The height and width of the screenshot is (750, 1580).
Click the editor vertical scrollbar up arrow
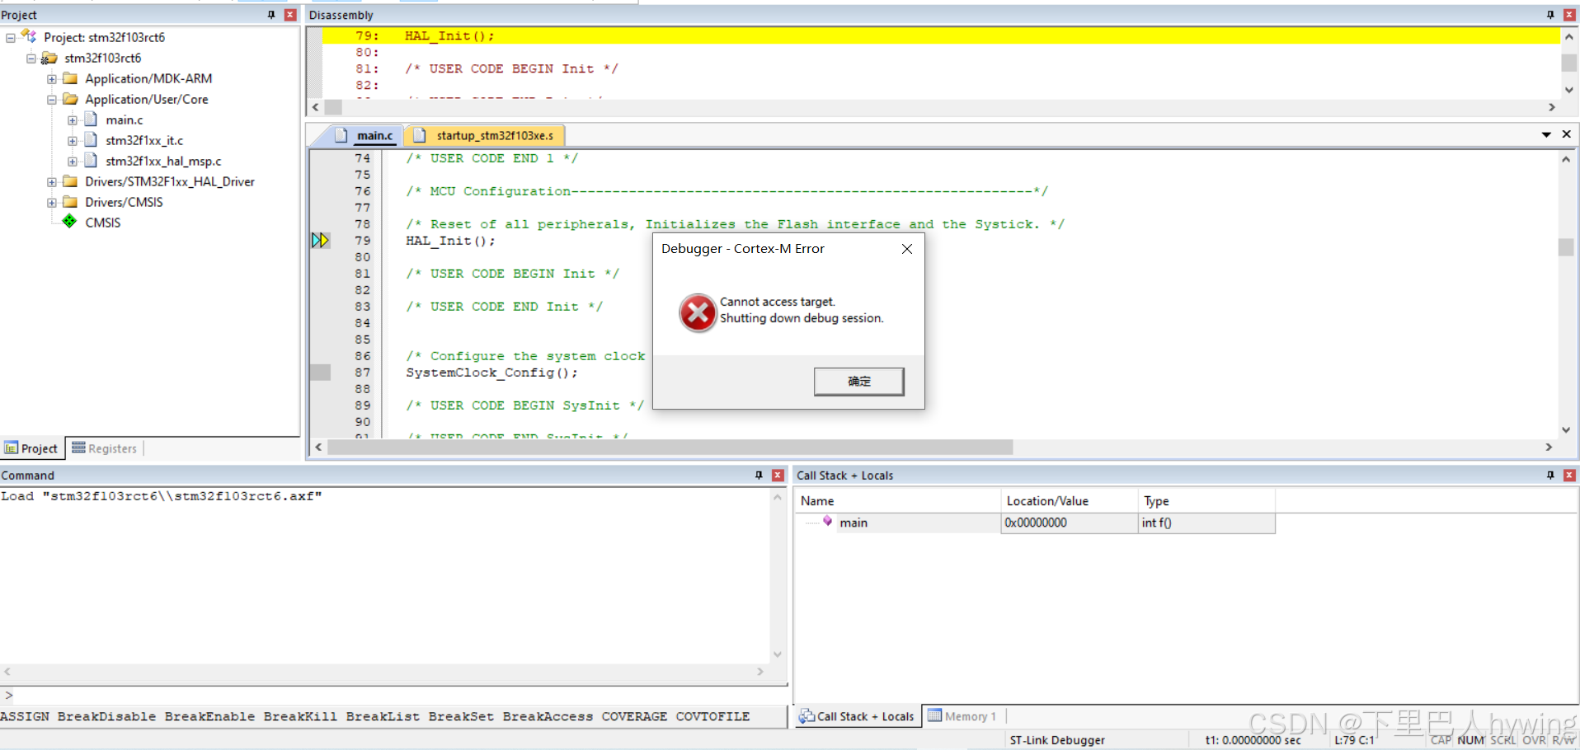coord(1566,160)
